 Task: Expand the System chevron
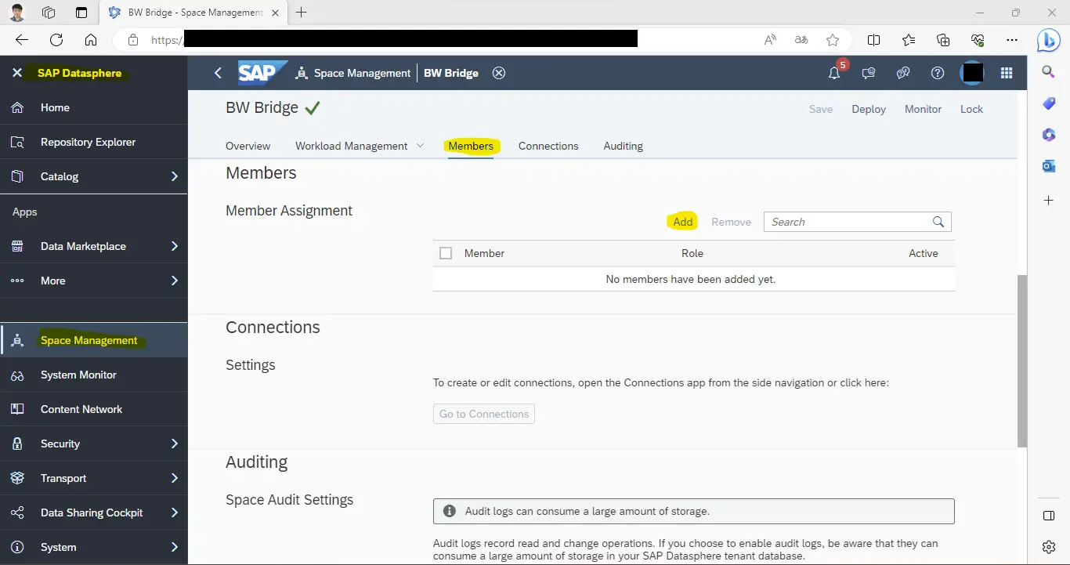[174, 547]
